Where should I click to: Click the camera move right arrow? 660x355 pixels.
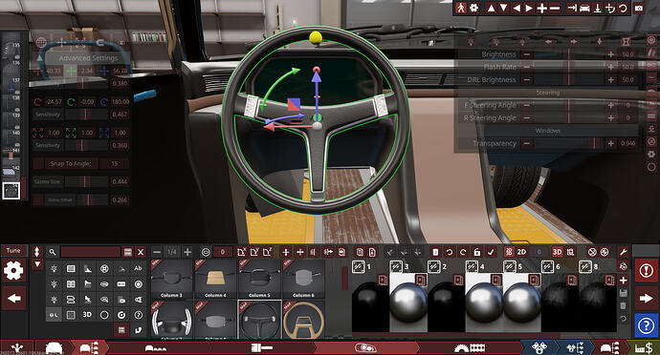tap(529, 8)
